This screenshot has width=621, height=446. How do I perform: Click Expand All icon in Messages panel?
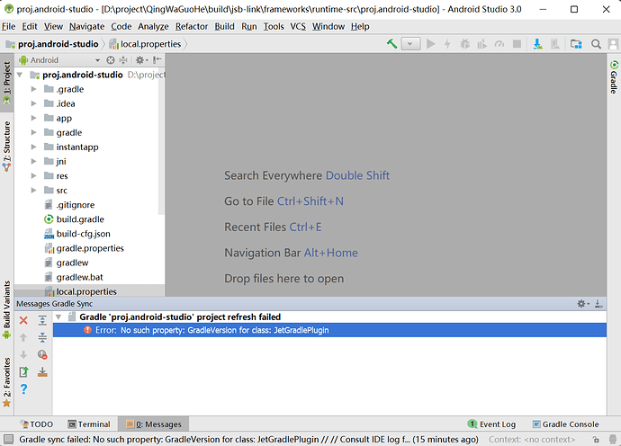pyautogui.click(x=42, y=320)
